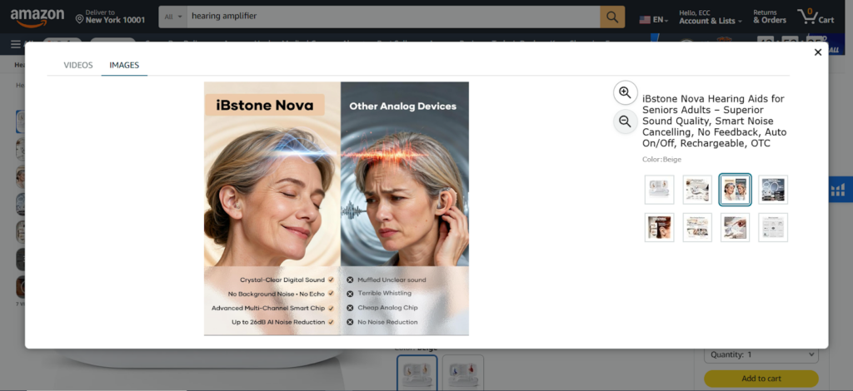Viewport: 853px width, 391px height.
Task: Expand the All search category dropdown
Action: pos(173,17)
